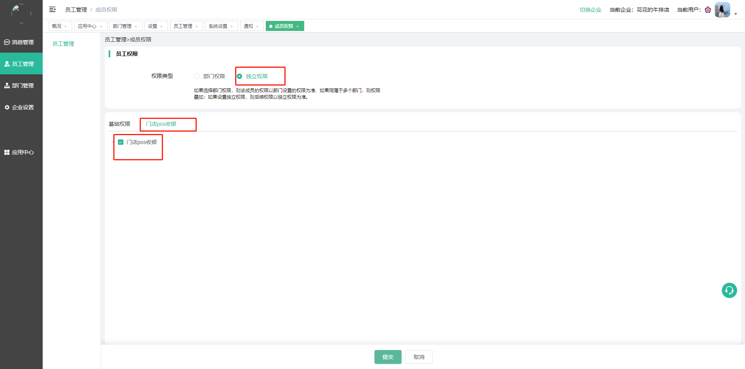Select 员工管理 in the secondary menu
The height and width of the screenshot is (369, 745).
(x=63, y=44)
